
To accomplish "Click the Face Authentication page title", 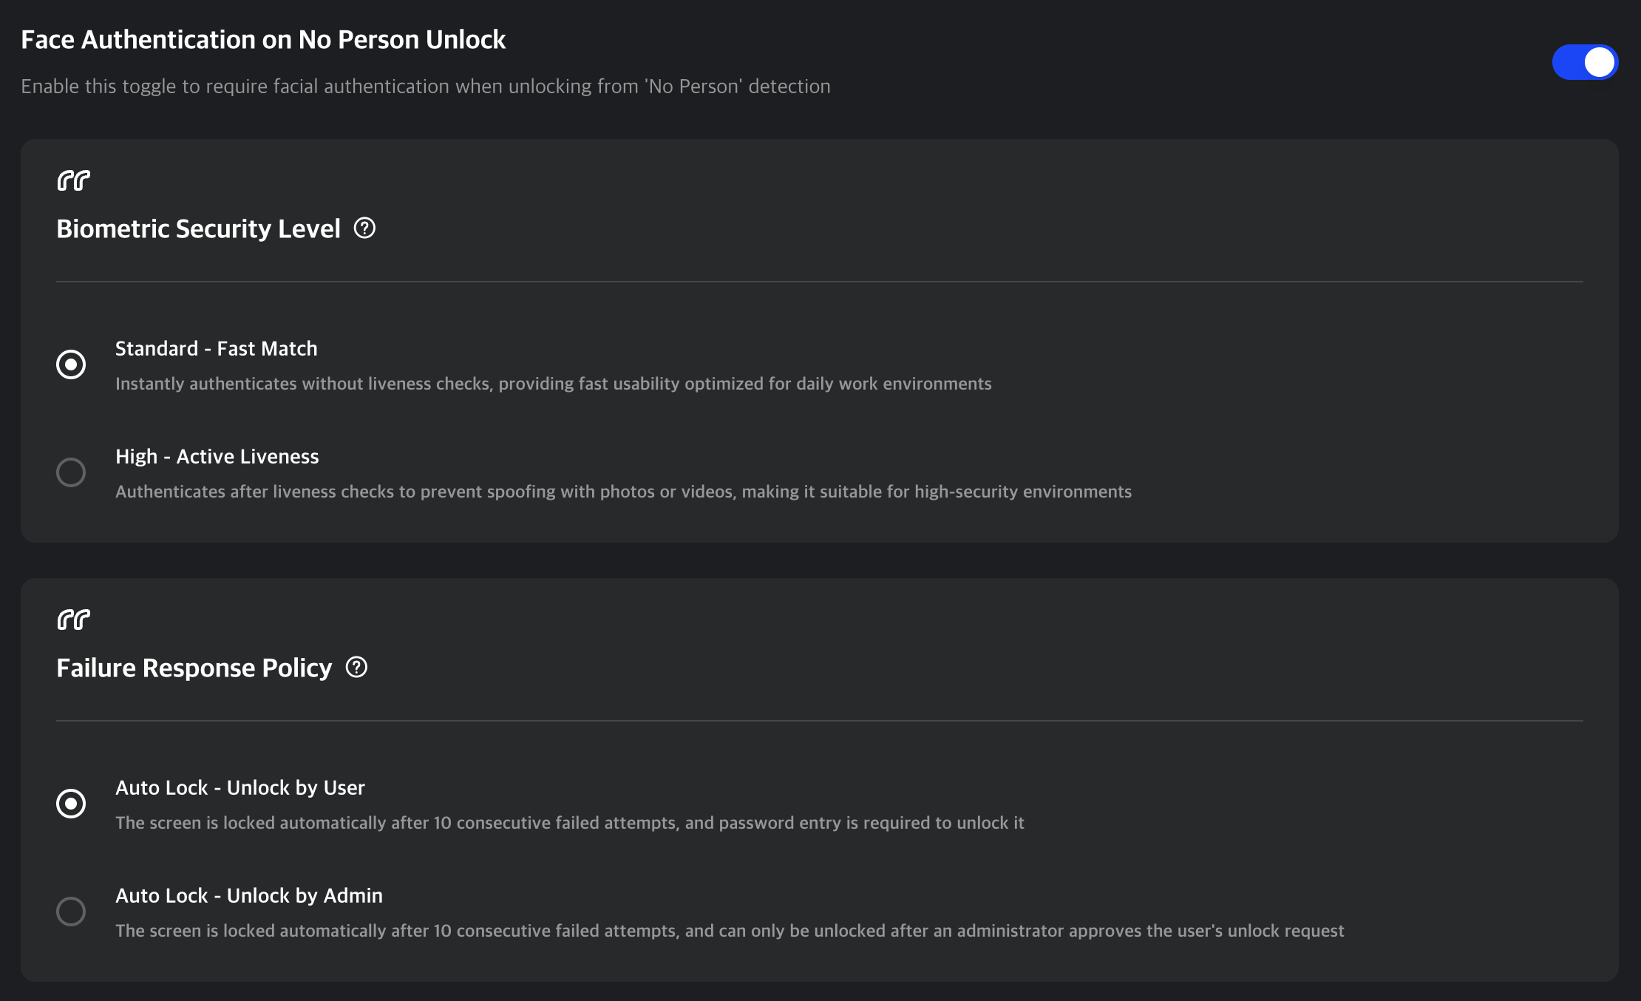I will [x=264, y=38].
